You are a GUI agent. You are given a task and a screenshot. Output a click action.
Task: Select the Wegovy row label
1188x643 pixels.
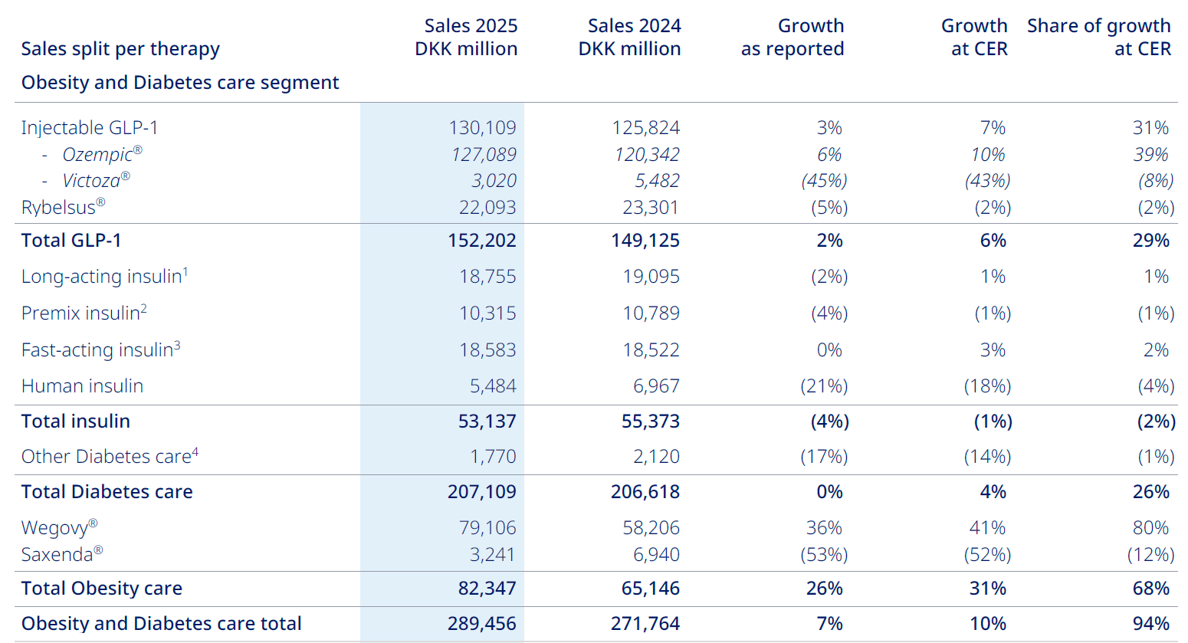[60, 527]
